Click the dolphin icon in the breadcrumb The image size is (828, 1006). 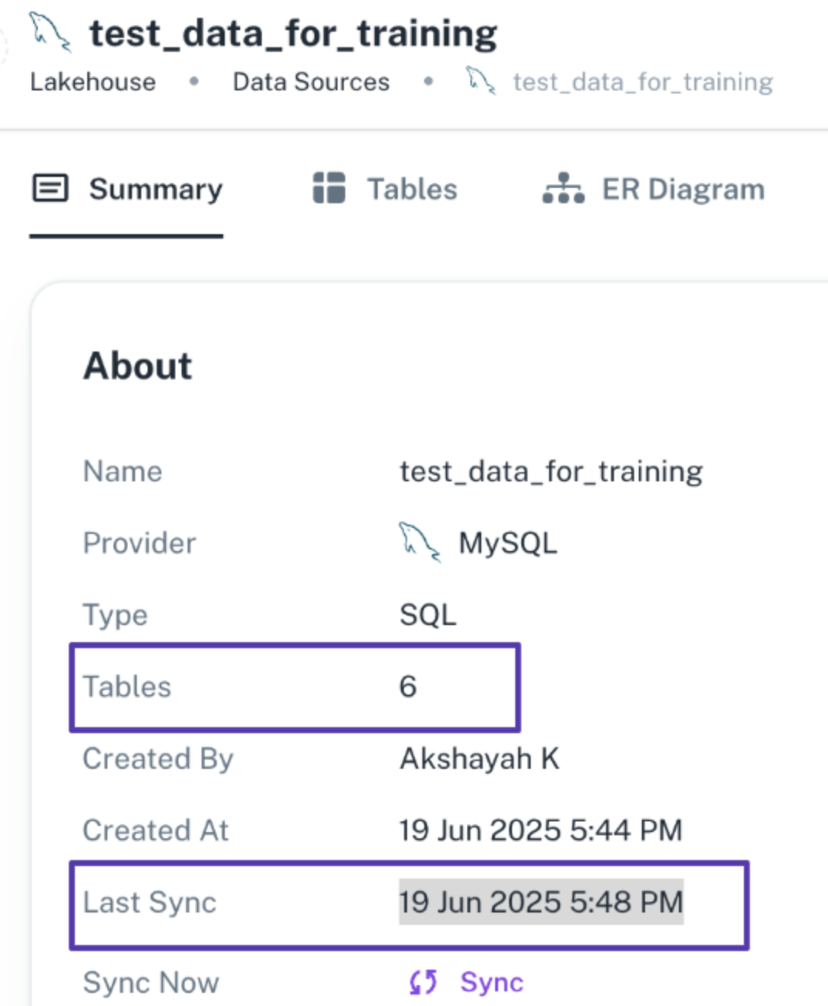point(481,80)
